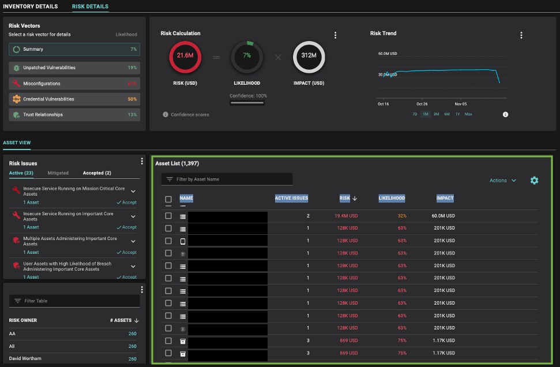Expand User Assets with High Likelihood of Breach

(x=133, y=267)
